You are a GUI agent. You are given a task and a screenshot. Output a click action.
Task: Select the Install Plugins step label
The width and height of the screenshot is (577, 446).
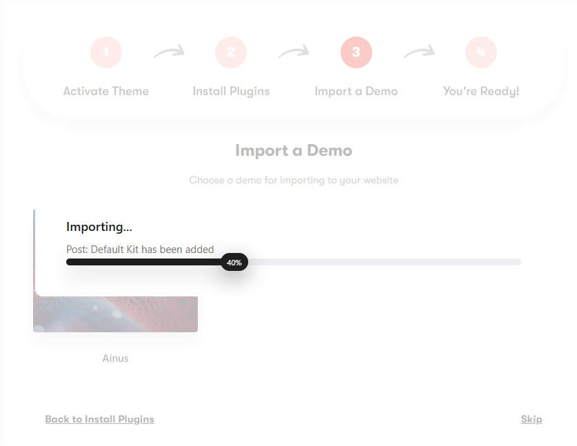(x=231, y=91)
